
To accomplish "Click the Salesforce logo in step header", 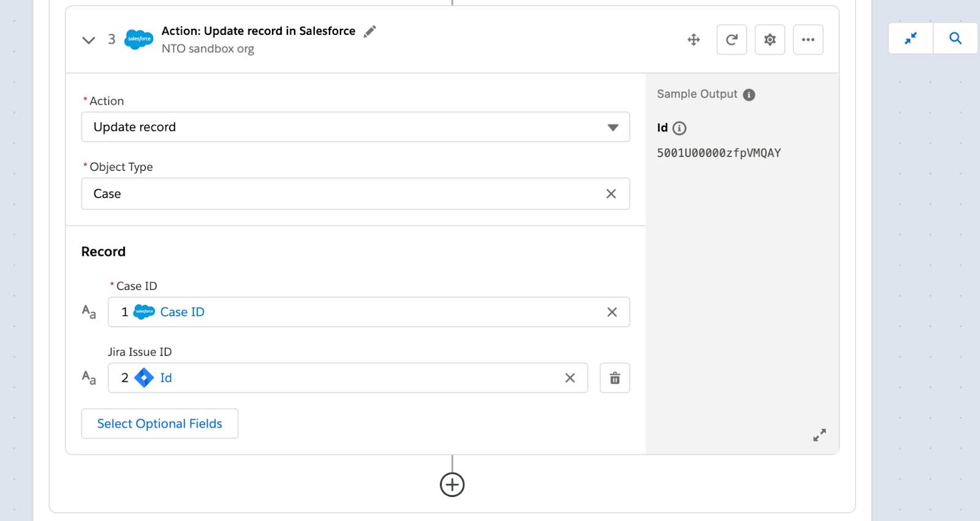I will point(139,39).
